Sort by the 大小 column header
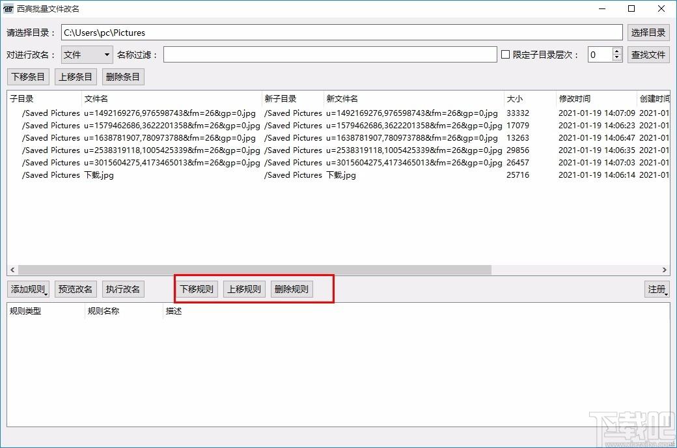Viewport: 677px width, 448px height. (530, 98)
